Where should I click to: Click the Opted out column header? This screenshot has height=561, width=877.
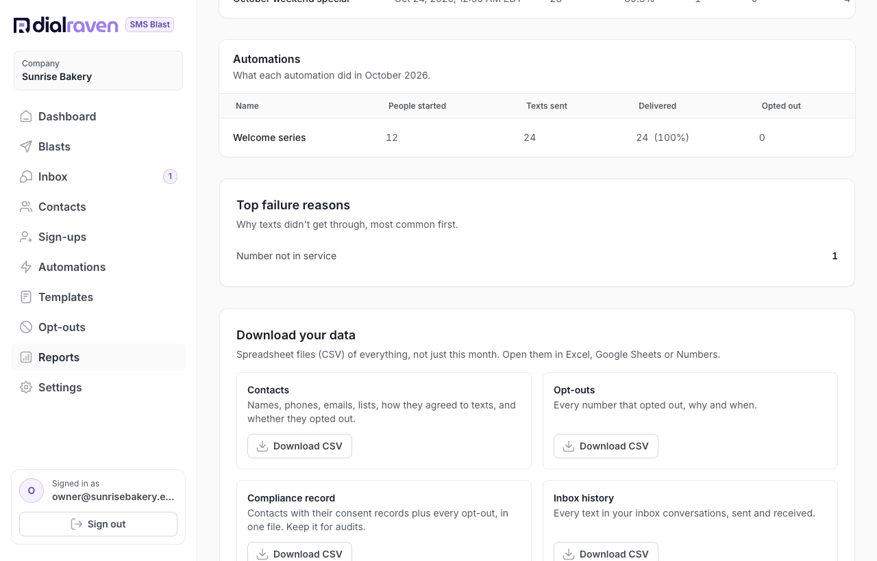click(781, 106)
